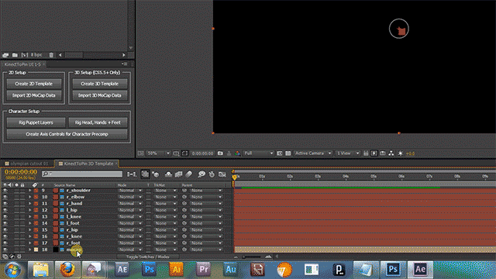Hide the r_elbow layer eye icon
This screenshot has height=279, width=496.
coord(5,197)
